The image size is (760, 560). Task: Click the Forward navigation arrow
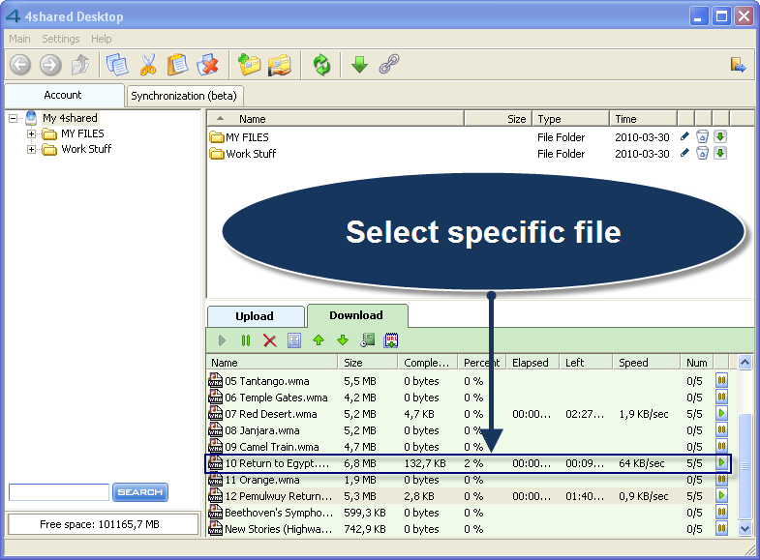(x=50, y=65)
